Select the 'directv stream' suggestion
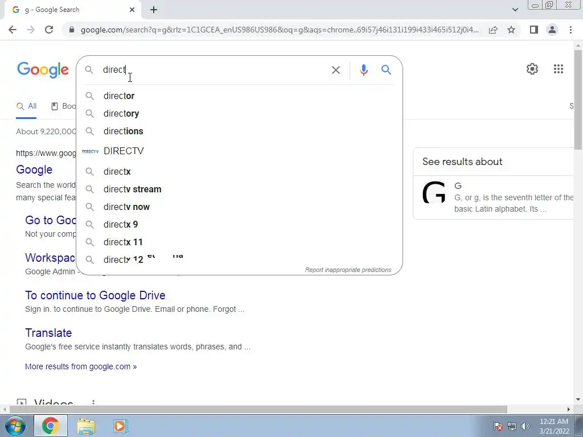Viewport: 583px width, 437px height. coord(239,189)
